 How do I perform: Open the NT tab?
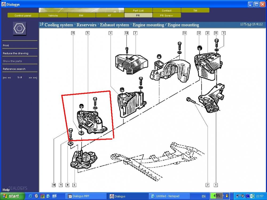110,15
